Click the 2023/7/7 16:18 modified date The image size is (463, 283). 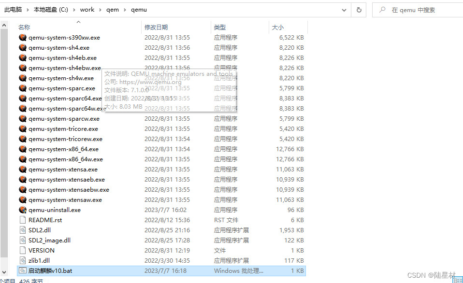pyautogui.click(x=165, y=270)
